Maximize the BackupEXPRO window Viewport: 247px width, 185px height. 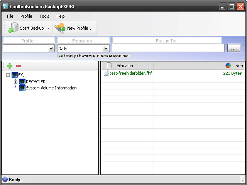pyautogui.click(x=232, y=7)
